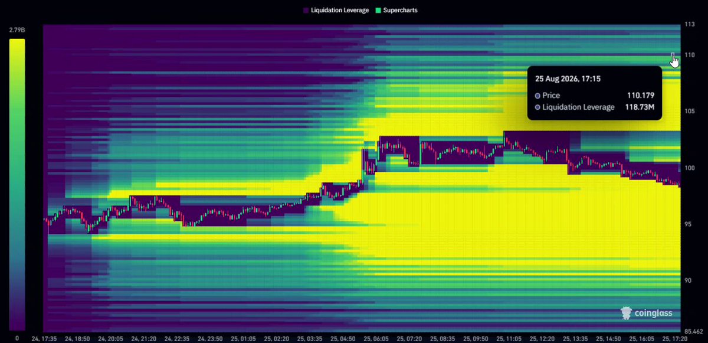The width and height of the screenshot is (708, 343).
Task: Click the 2.79B maximum scale value
Action: coord(17,30)
